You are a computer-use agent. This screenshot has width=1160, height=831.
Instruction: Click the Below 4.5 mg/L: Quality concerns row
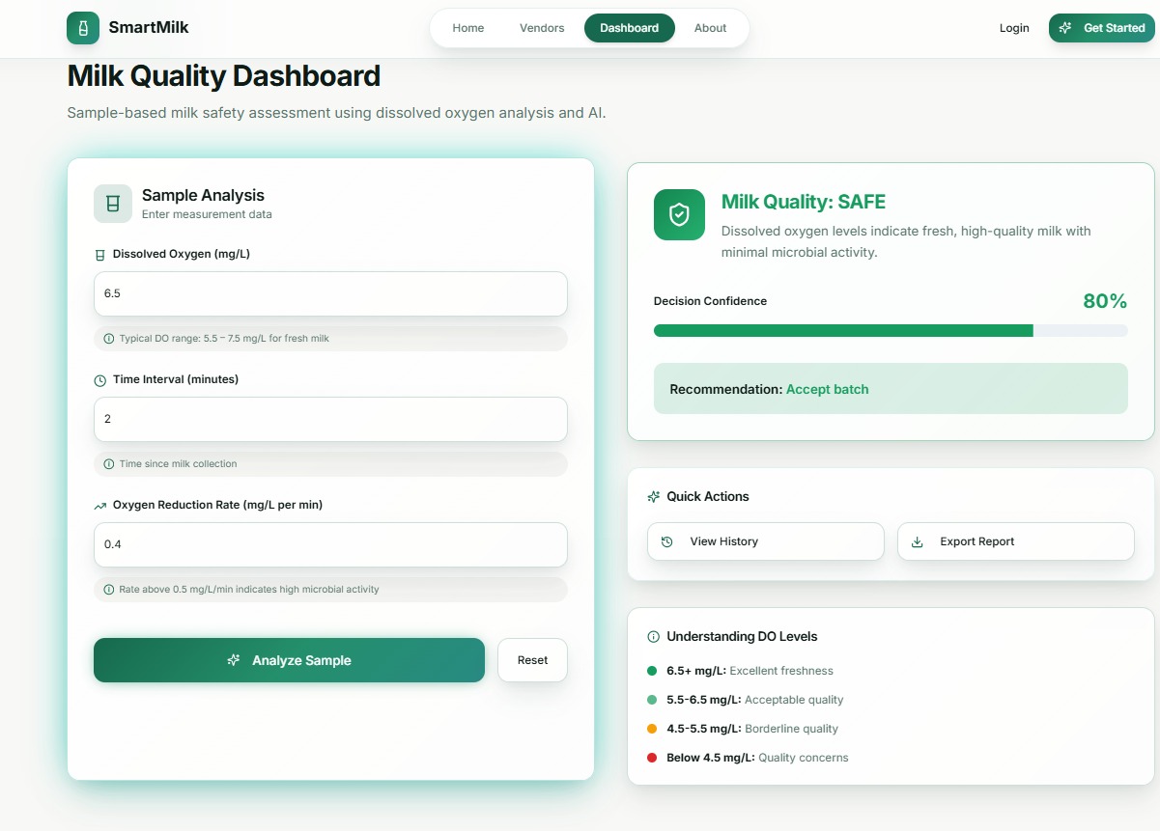(x=748, y=758)
